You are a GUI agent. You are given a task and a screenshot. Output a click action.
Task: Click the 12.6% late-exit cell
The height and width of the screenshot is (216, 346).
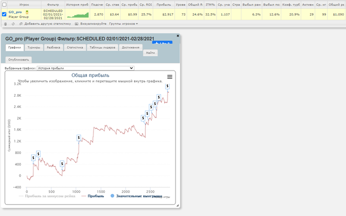click(271, 14)
